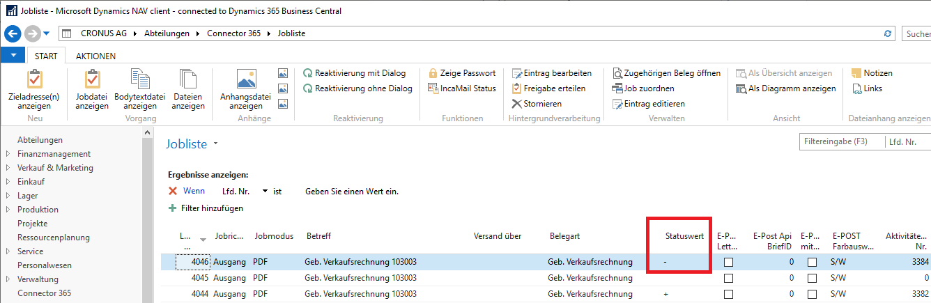Expand Service tree node

point(8,251)
